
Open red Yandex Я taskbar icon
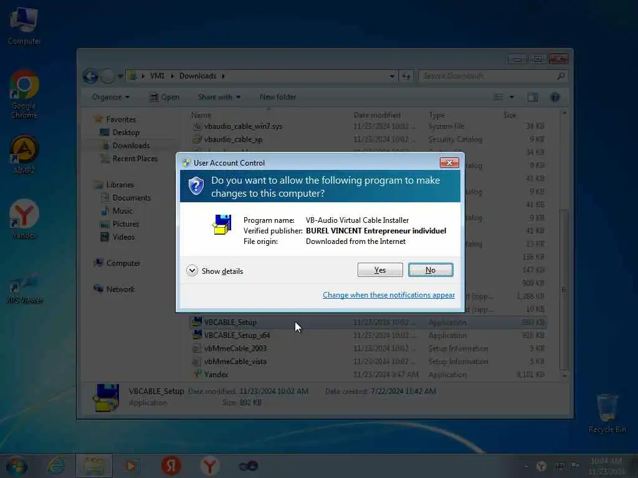point(171,466)
